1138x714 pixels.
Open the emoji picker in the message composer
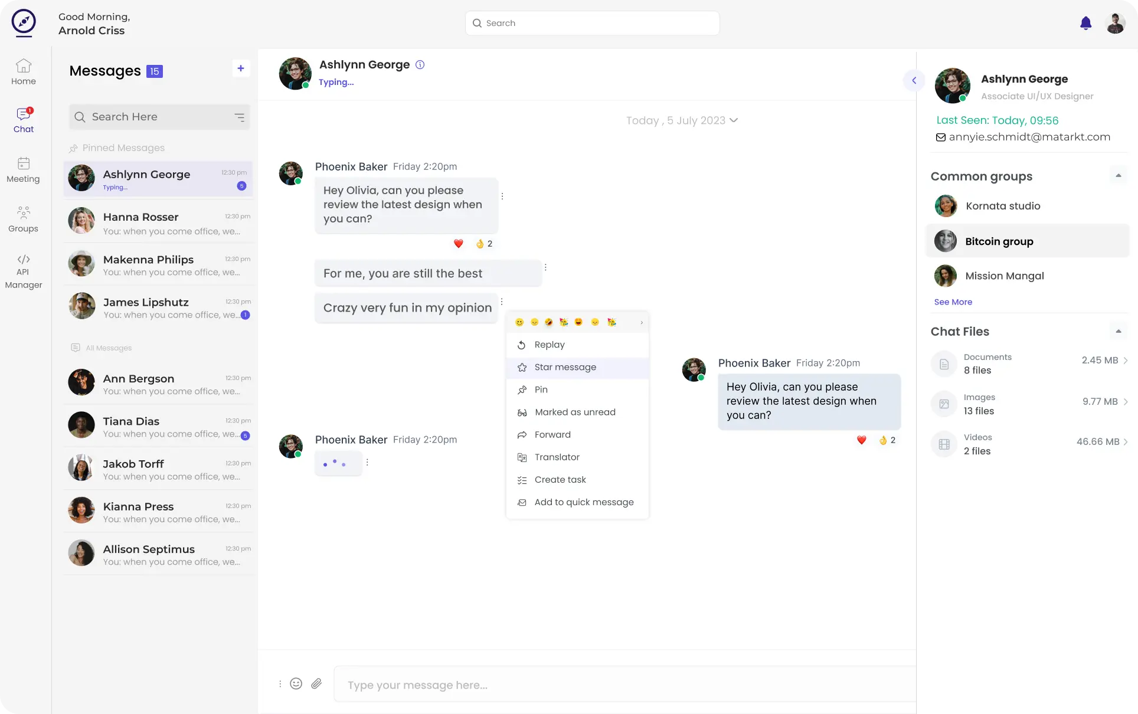(x=296, y=683)
